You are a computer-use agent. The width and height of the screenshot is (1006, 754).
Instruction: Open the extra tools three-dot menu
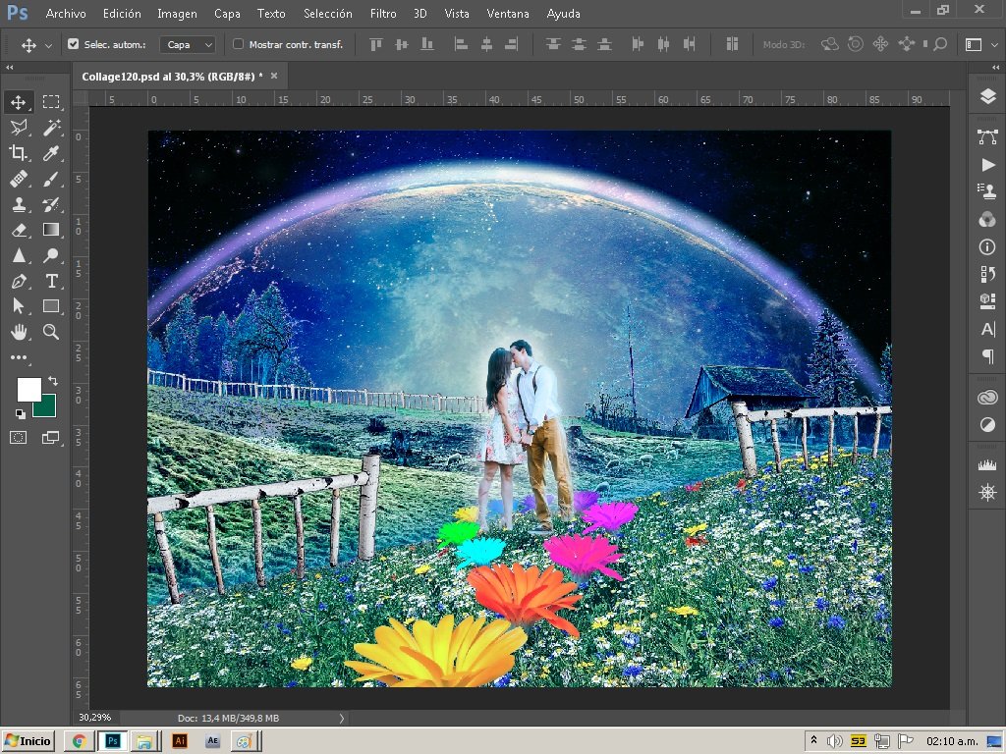pos(18,357)
